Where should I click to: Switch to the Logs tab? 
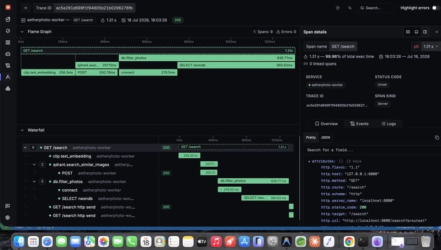[x=389, y=124]
